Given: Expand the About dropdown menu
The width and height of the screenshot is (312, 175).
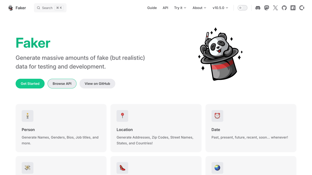Looking at the screenshot, I should coord(199,8).
